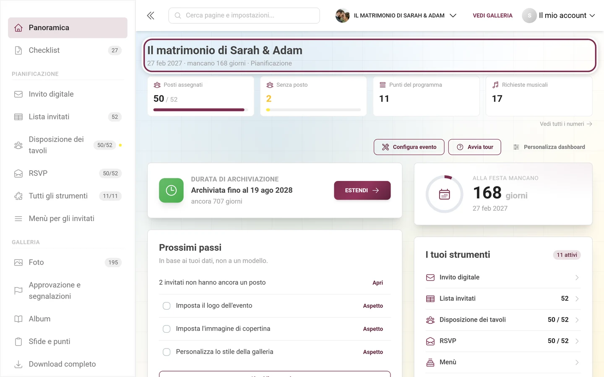This screenshot has height=377, width=604.
Task: Click the Posti assegnati progress bar
Action: click(201, 110)
